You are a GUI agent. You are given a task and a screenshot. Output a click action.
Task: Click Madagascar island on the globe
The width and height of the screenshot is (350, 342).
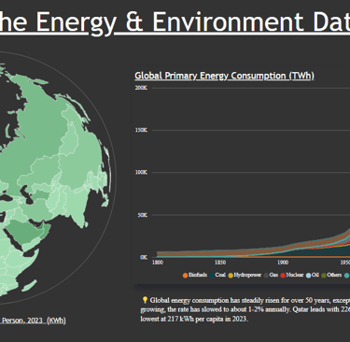29,286
